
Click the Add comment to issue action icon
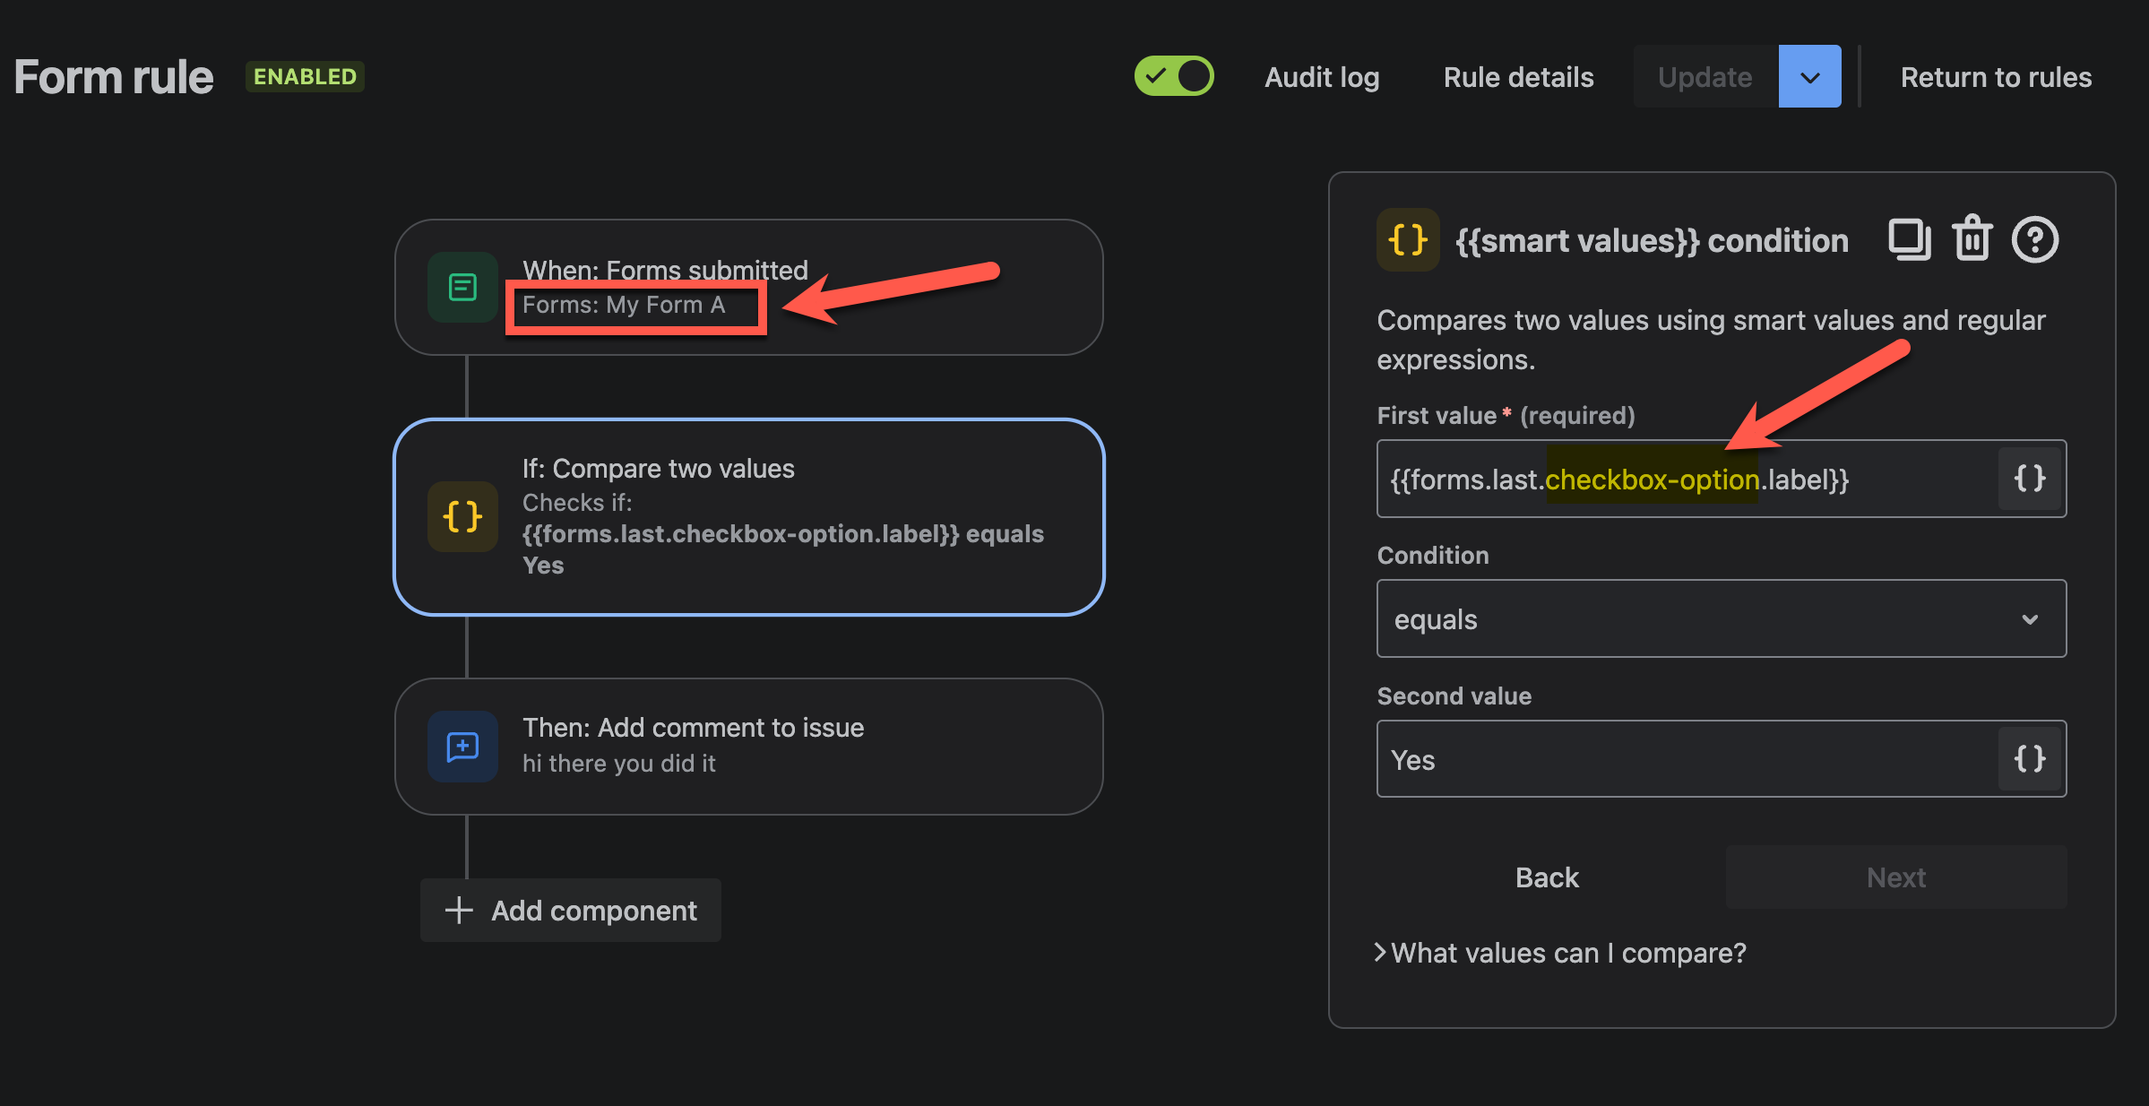(x=462, y=746)
